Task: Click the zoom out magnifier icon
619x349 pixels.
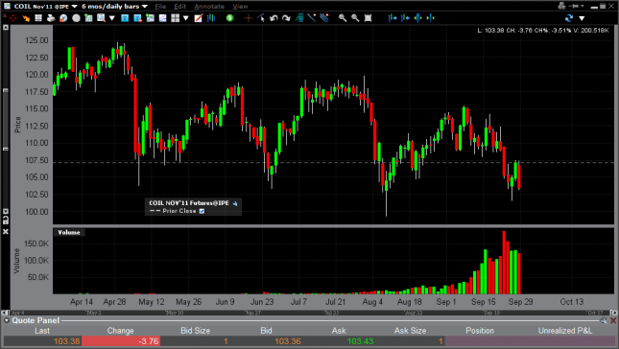Action: [355, 18]
